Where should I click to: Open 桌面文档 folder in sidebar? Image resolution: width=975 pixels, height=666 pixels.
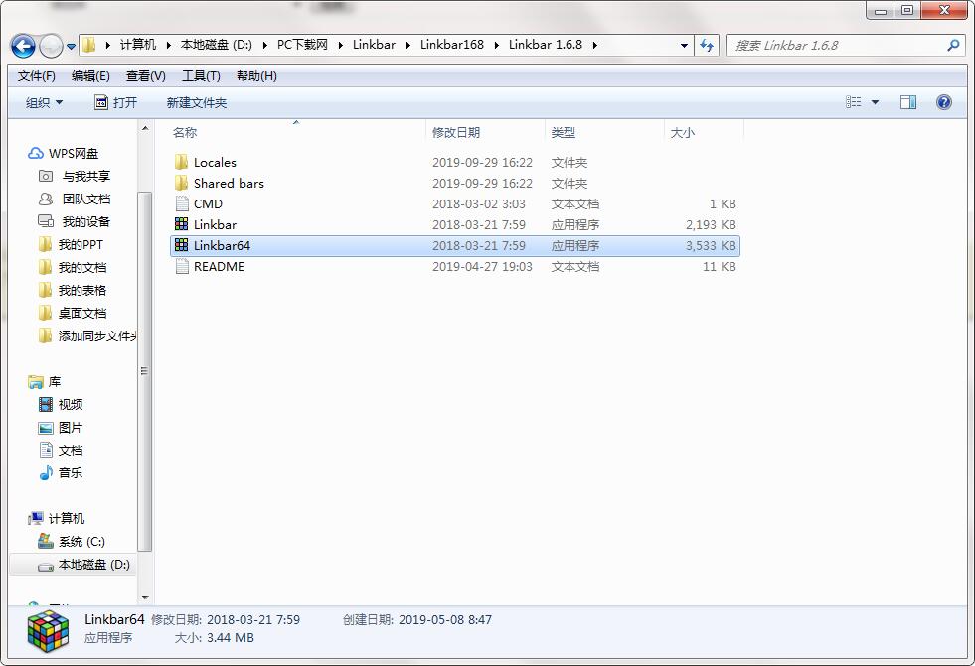[73, 313]
